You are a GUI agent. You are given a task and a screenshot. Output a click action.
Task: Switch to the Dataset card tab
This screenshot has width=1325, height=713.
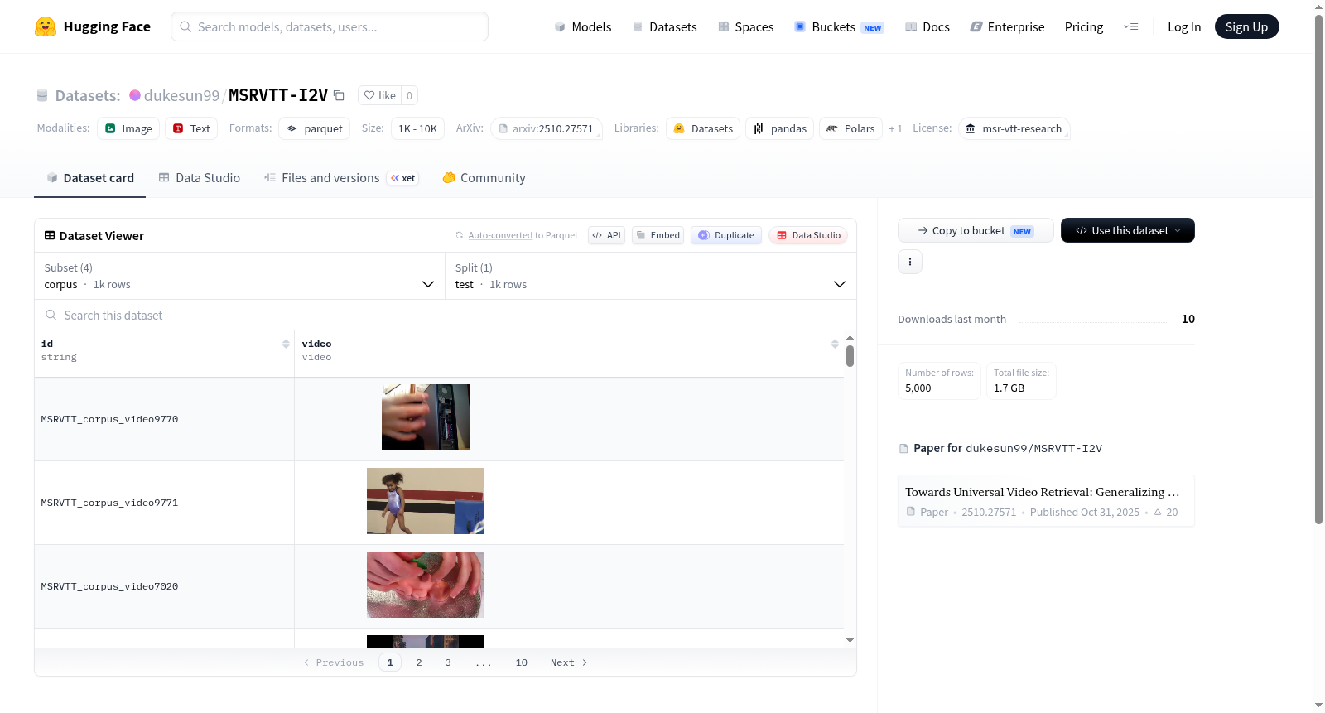(90, 178)
